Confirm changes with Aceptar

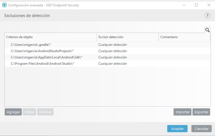pos(177,129)
